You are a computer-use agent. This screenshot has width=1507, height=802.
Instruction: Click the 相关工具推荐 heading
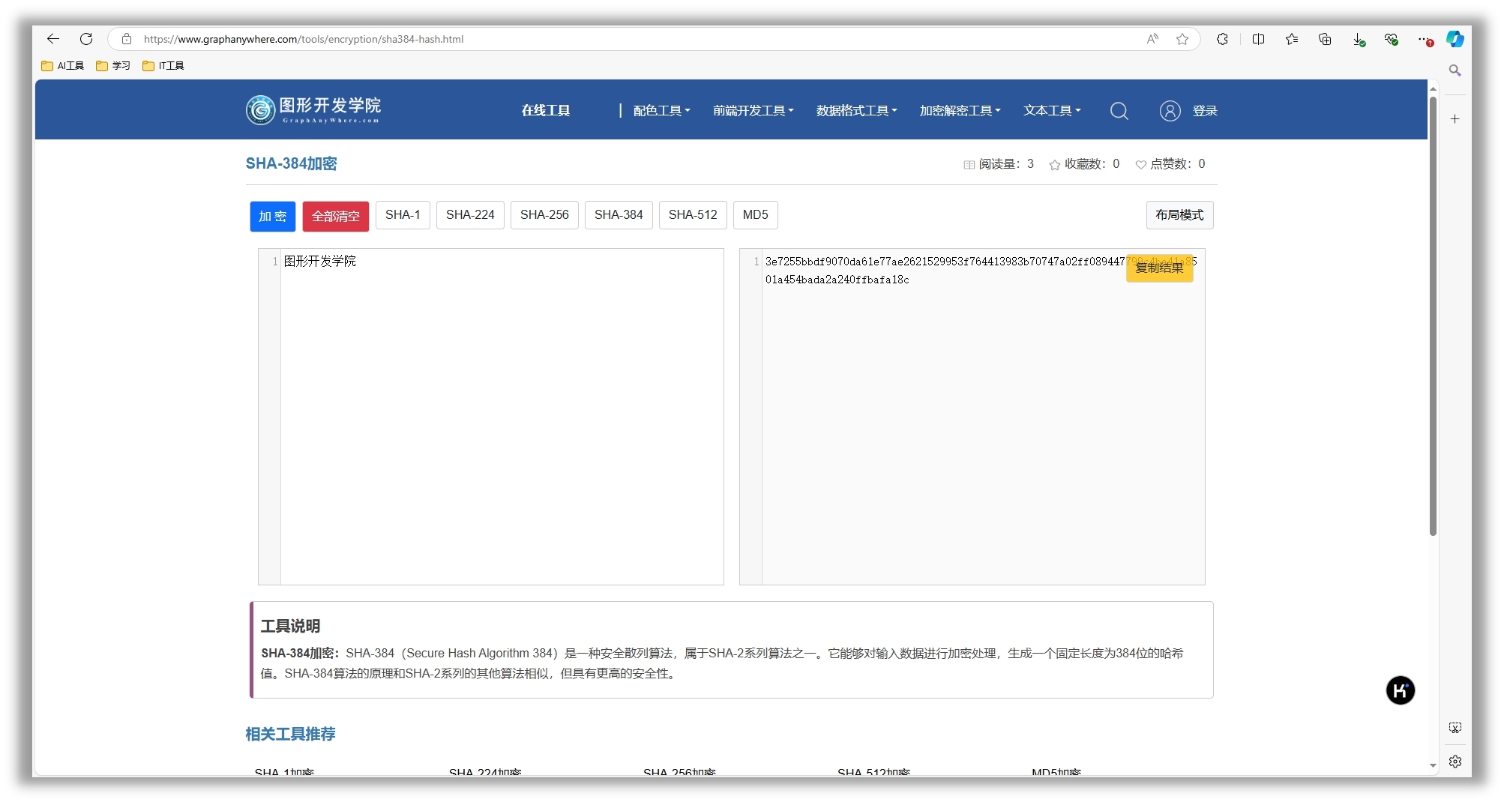(290, 734)
